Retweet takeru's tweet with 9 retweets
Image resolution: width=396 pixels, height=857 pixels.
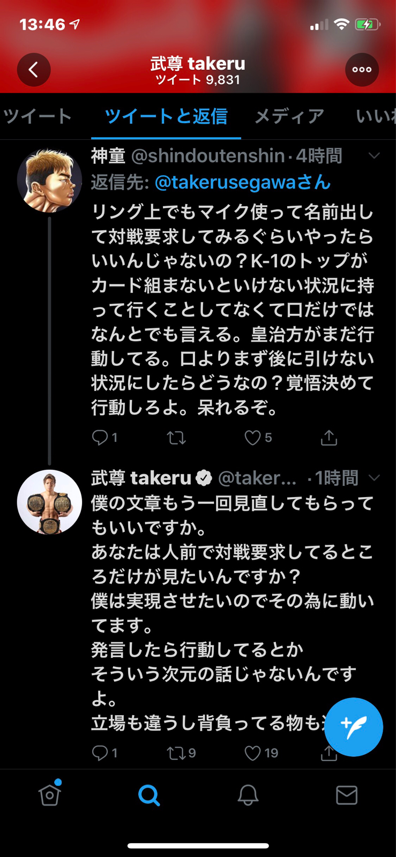click(x=176, y=753)
